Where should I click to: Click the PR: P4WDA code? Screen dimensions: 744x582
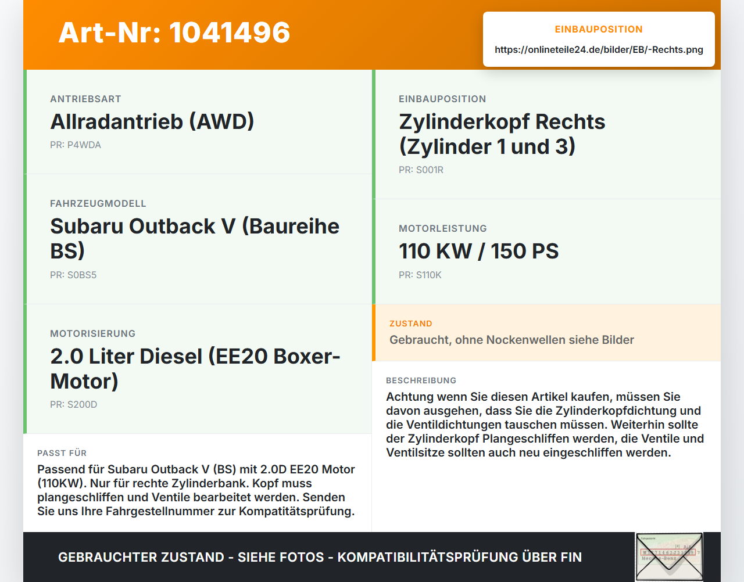coord(76,145)
